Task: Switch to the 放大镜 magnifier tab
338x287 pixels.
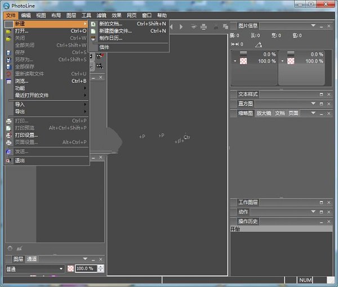Action: click(x=264, y=113)
